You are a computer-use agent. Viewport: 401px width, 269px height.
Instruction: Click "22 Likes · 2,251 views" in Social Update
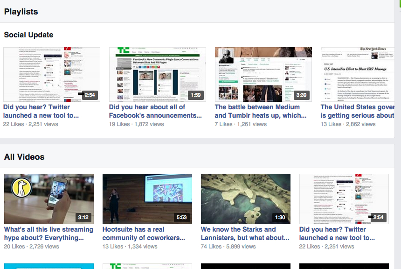(x=30, y=124)
